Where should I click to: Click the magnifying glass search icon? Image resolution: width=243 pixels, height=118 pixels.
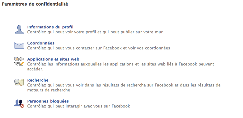click(19, 82)
